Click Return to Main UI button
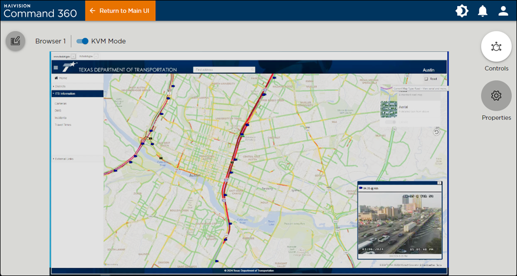This screenshot has height=276, width=517. (120, 11)
